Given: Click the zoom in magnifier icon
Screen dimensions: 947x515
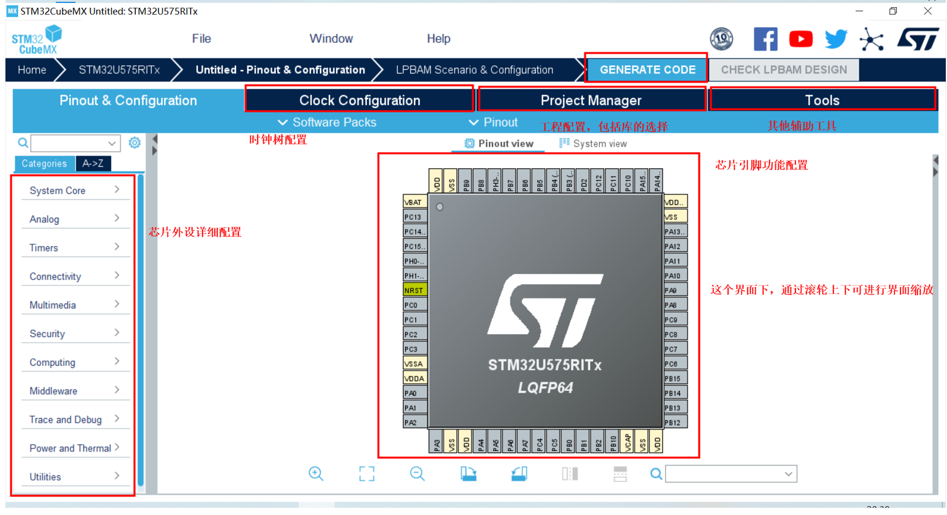Looking at the screenshot, I should coord(316,474).
